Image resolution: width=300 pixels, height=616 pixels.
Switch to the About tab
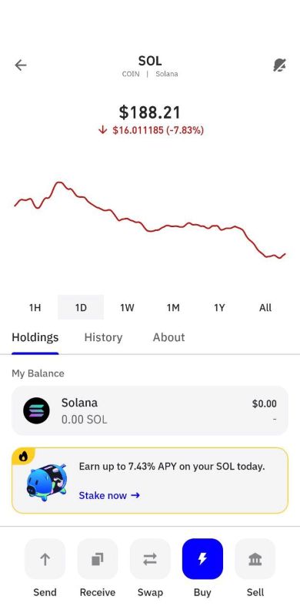coord(169,337)
